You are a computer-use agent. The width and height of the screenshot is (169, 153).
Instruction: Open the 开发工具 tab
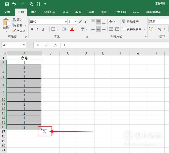click(120, 12)
